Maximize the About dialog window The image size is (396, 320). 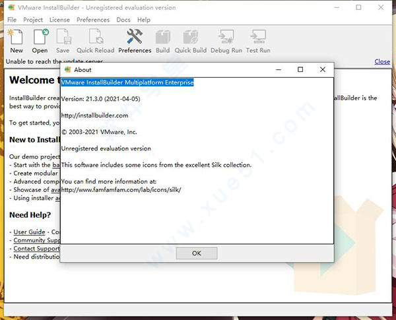(300, 69)
